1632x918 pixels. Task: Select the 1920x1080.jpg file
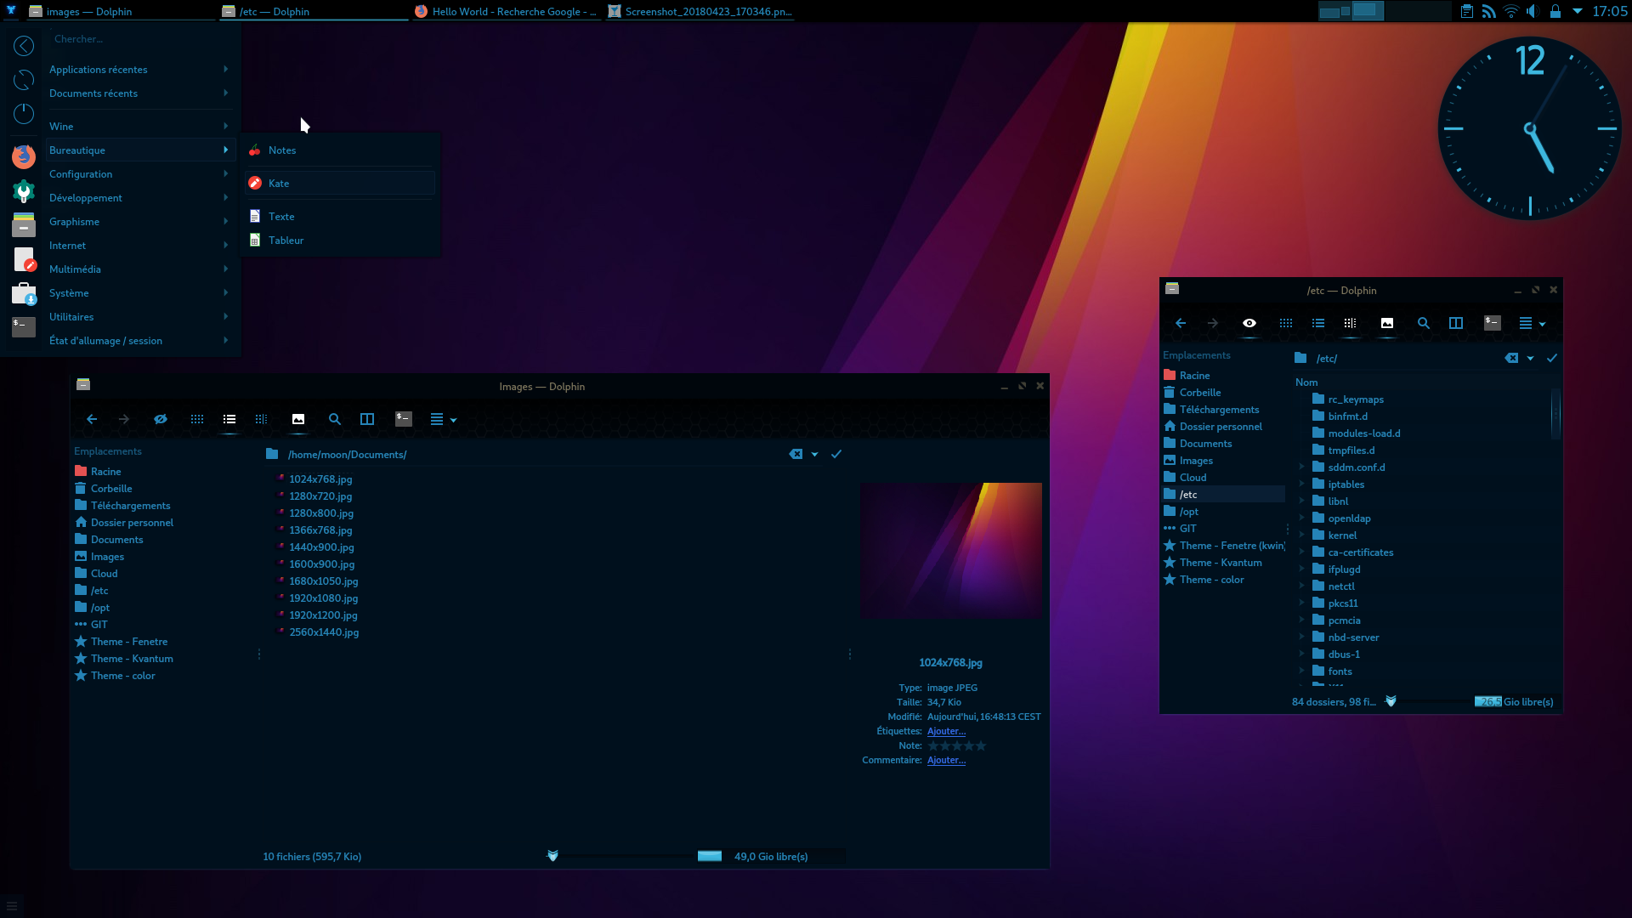coord(323,598)
